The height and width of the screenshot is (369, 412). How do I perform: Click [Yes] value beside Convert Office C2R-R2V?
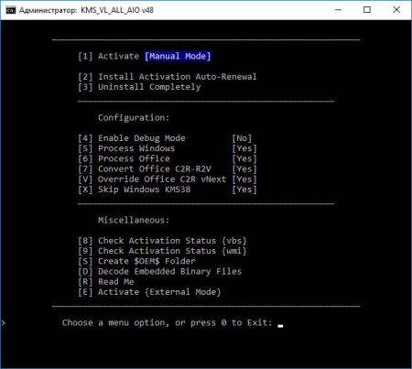(244, 169)
